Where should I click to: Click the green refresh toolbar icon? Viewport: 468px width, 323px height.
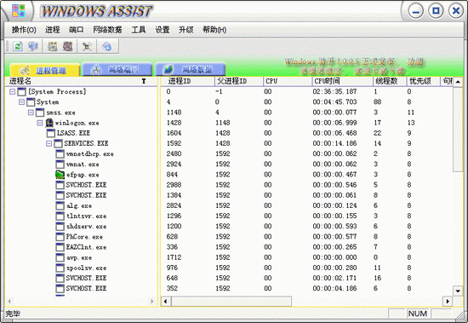coord(18,46)
